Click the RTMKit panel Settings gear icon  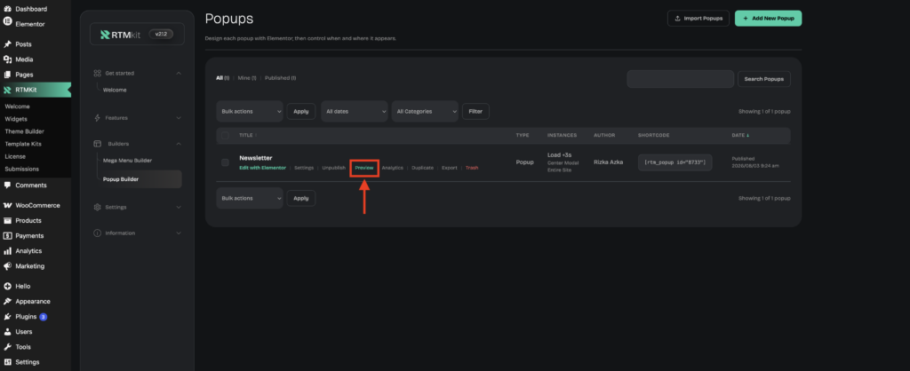[98, 207]
